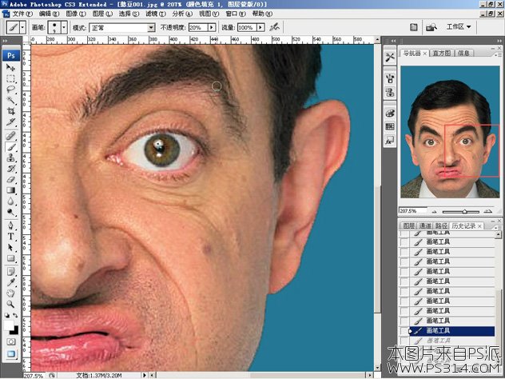Viewport: 505px width, 379px height.
Task: Switch to the 通道 tab
Action: click(x=425, y=226)
